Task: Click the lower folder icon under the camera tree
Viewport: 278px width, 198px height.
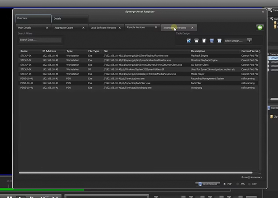Action: point(275,27)
